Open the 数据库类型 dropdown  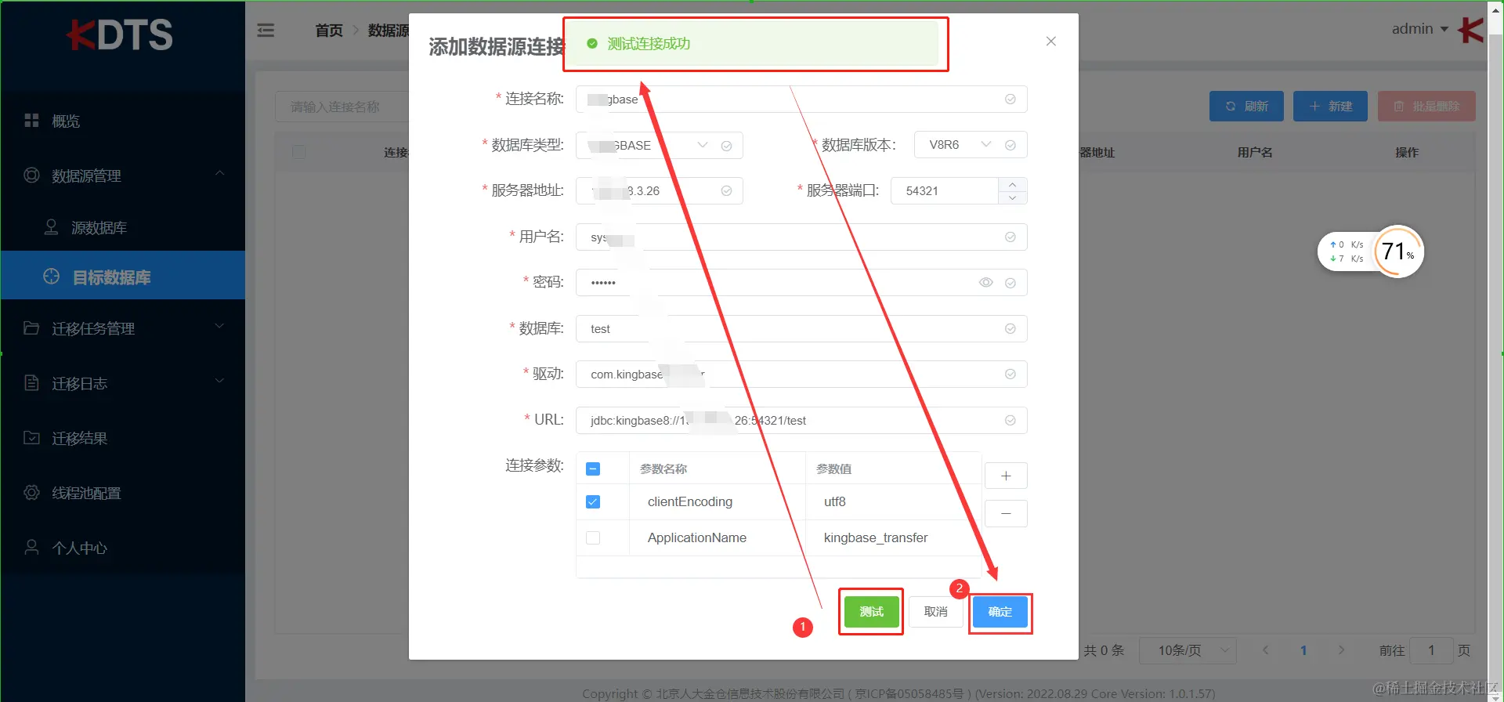659,145
